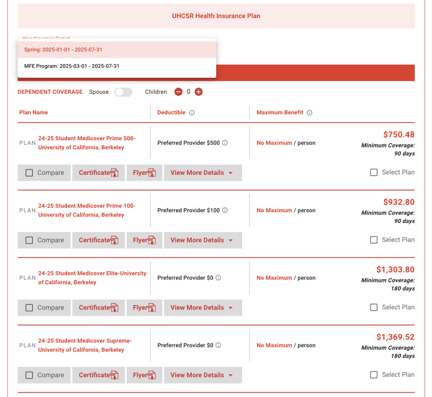Tick Select Plan for Medicover Supreme
Viewport: 432px width, 397px height.
coord(374,375)
